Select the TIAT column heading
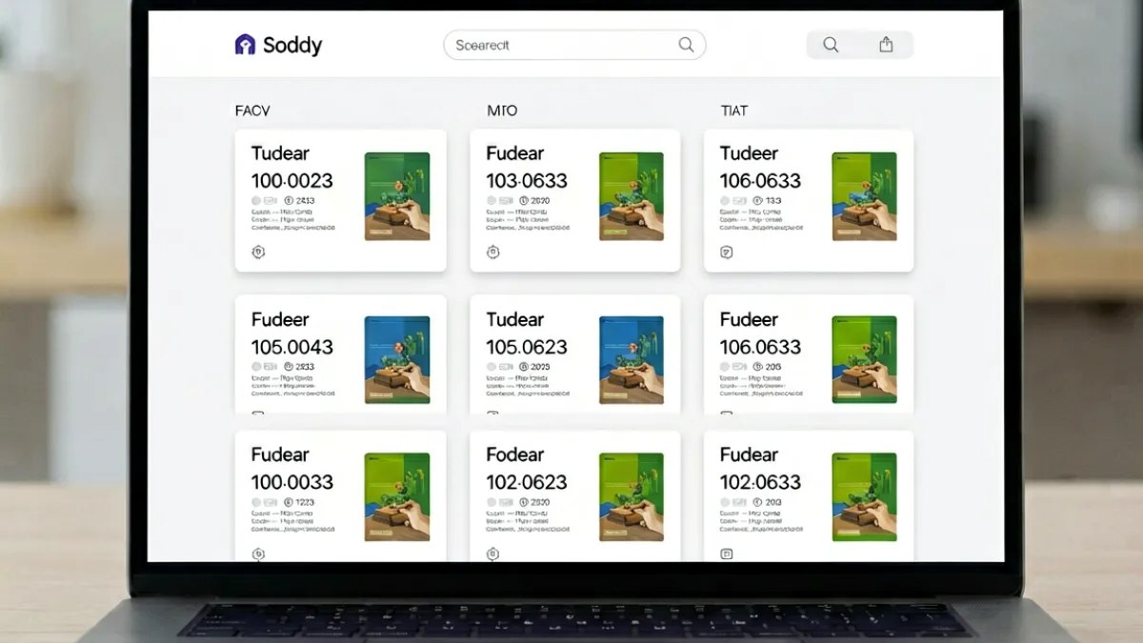This screenshot has height=643, width=1143. [x=734, y=111]
